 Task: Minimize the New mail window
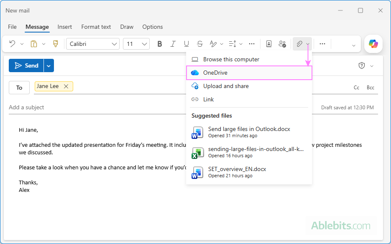340,10
